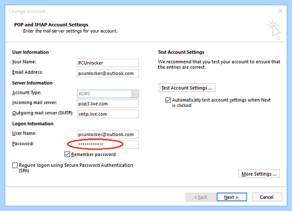Click the Your Name field containing PCUnlocker
Screen dimensions: 292x211
(108, 63)
